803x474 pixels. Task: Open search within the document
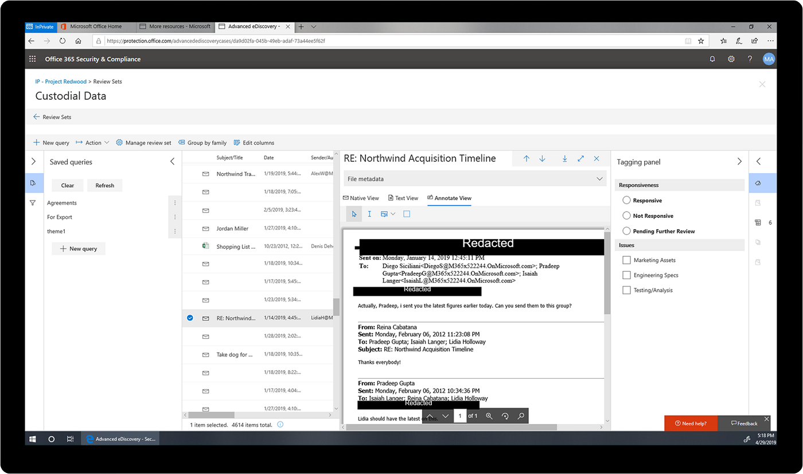(521, 416)
